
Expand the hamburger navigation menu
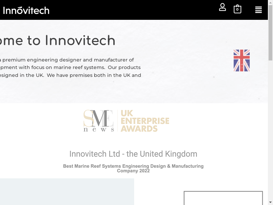pyautogui.click(x=258, y=10)
